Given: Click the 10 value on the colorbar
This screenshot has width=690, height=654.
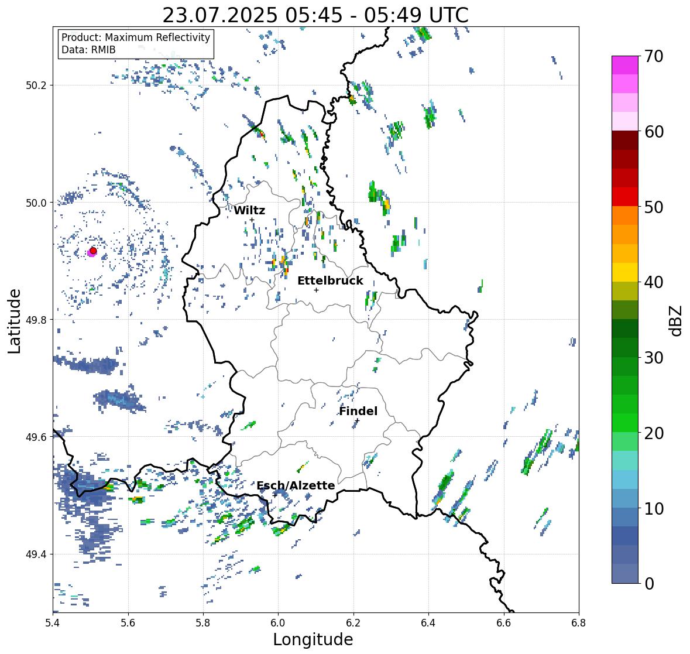Looking at the screenshot, I should click(654, 508).
